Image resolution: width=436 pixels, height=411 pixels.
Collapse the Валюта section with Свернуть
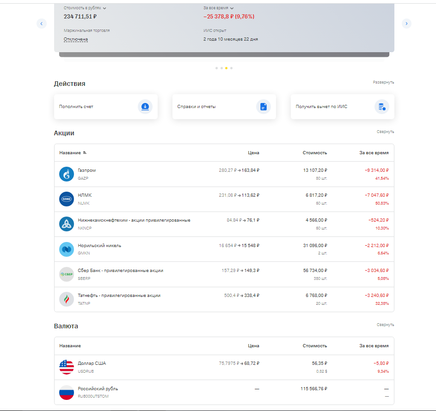click(386, 325)
